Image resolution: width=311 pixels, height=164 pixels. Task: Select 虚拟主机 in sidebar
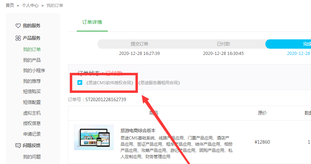point(32,113)
